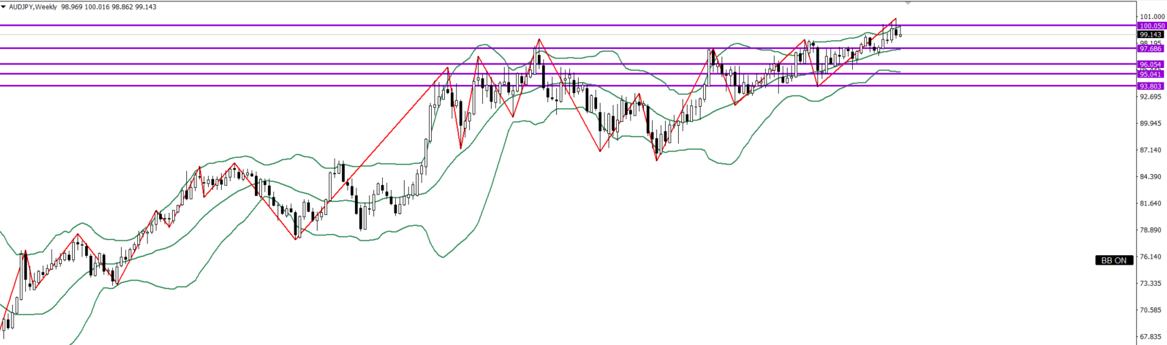Image resolution: width=1167 pixels, height=345 pixels.
Task: Click the 89.945 value on price axis
Action: click(1151, 123)
